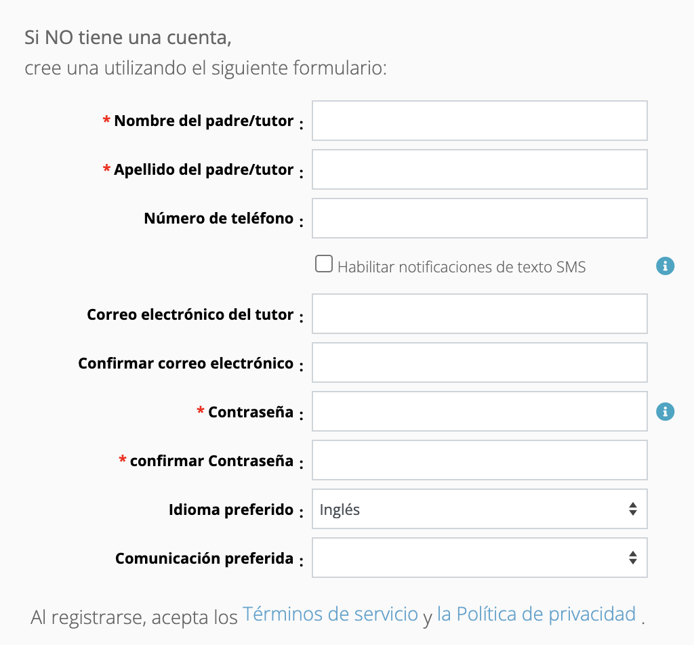Viewport: 694px width, 645px height.
Task: Open the Términos de servicio link
Action: [330, 614]
